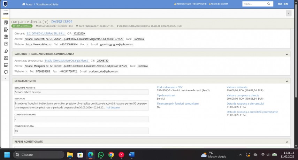
Task: Click the site logo shield icon
Action: click(6, 4)
